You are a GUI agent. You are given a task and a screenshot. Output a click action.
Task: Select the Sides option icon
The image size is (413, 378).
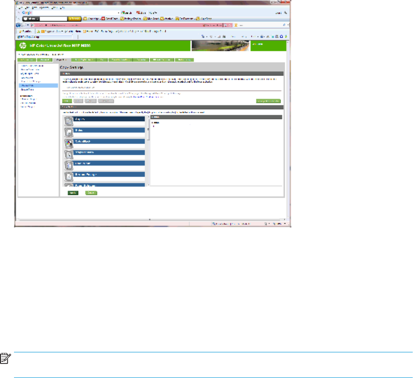click(x=69, y=132)
